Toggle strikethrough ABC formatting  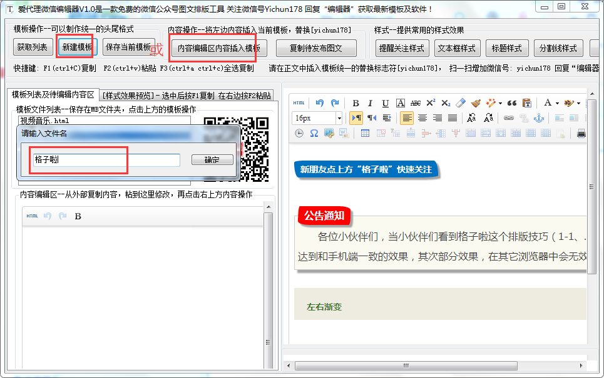tap(416, 103)
